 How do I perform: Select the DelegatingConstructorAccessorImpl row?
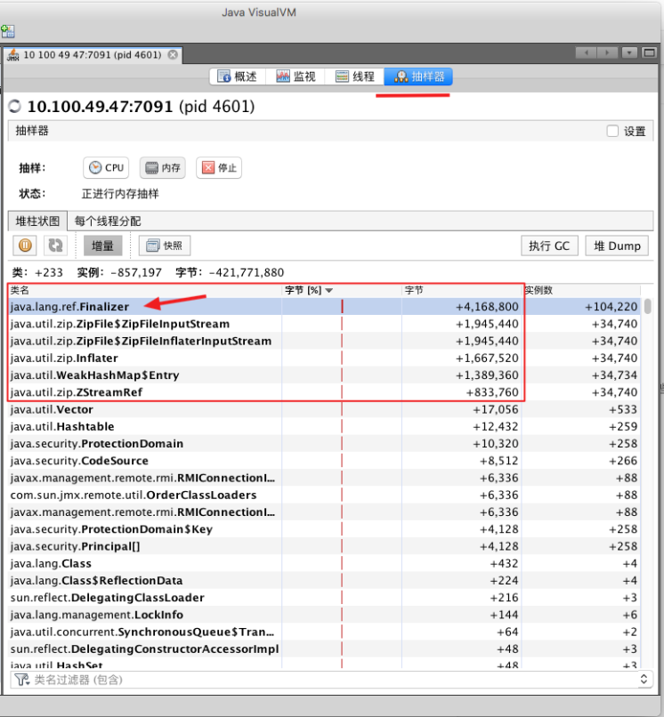tap(324, 649)
